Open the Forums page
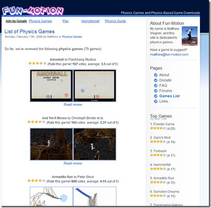The image size is (211, 208). (166, 90)
